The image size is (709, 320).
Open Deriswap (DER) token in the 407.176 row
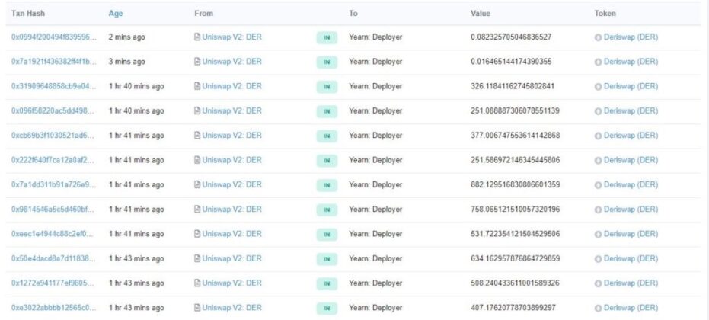tap(631, 308)
